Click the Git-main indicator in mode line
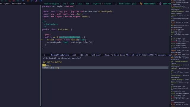Screen dimensions: 190x107 [96, 55]
